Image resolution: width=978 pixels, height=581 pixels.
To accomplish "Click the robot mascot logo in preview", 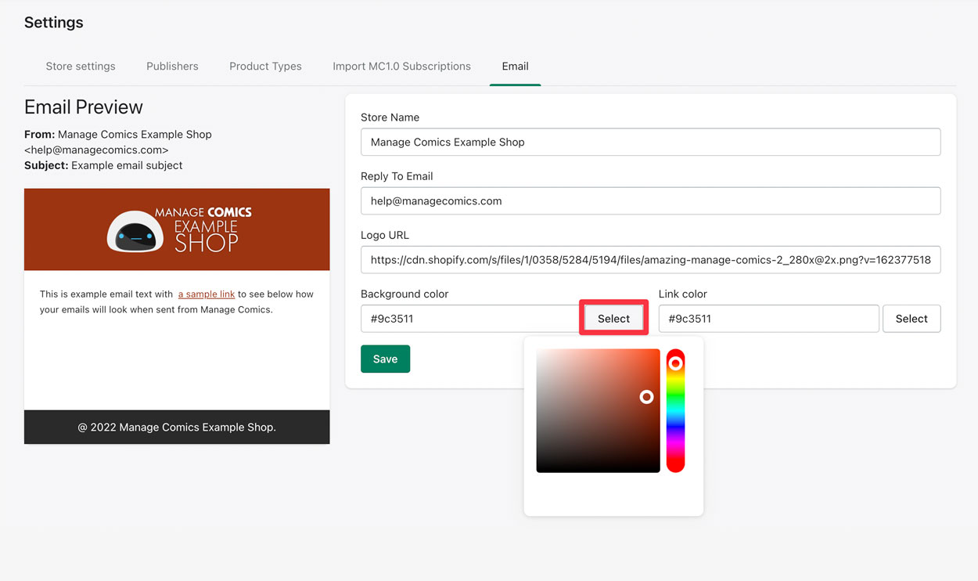I will (135, 232).
